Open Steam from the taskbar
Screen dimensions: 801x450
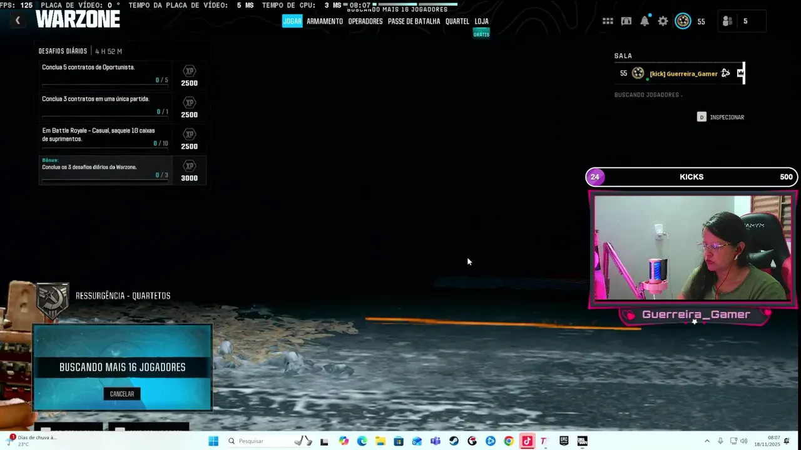tap(454, 441)
